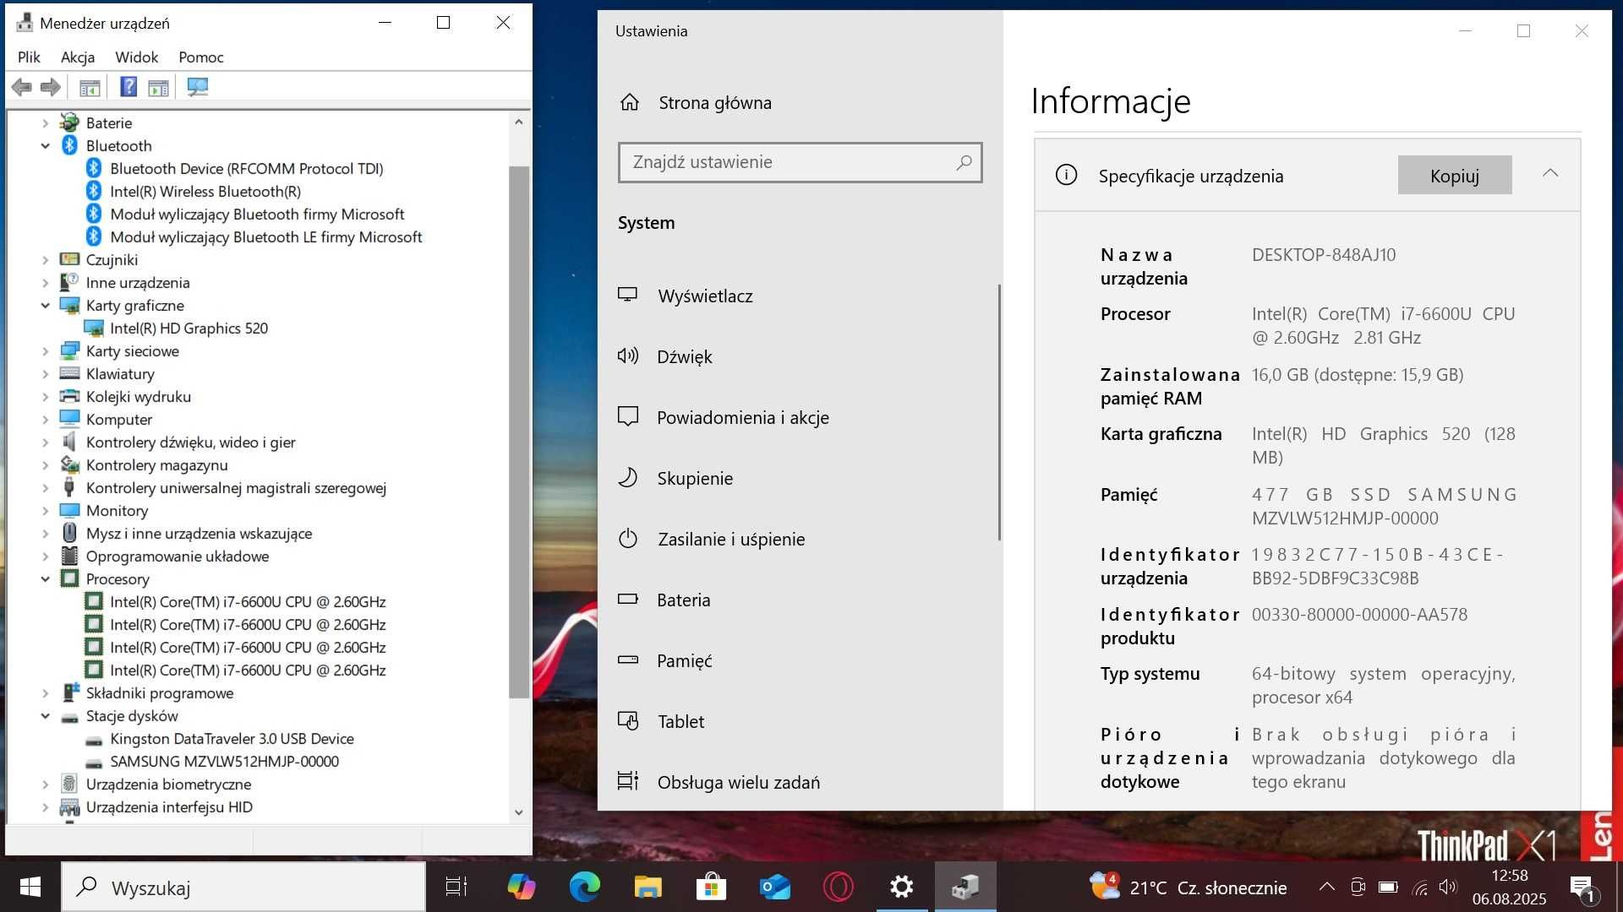This screenshot has height=912, width=1623.
Task: Click the help question-mark toolbar icon
Action: point(128,87)
